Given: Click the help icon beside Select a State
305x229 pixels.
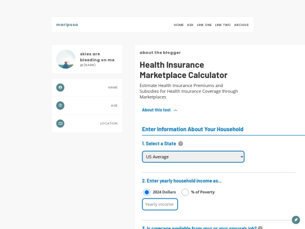Looking at the screenshot, I should pyautogui.click(x=181, y=144).
